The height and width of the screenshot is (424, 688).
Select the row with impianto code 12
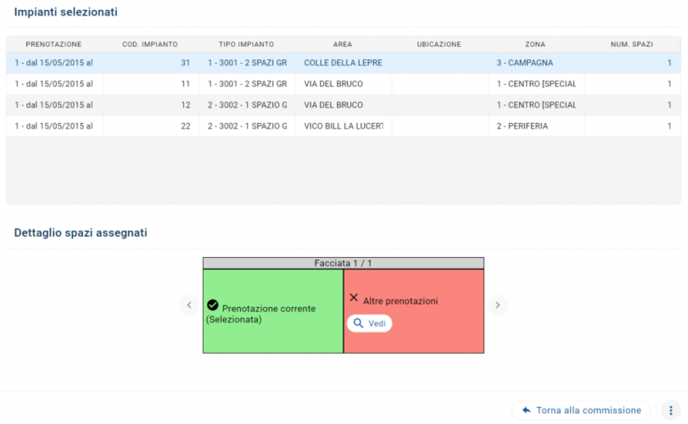click(343, 105)
